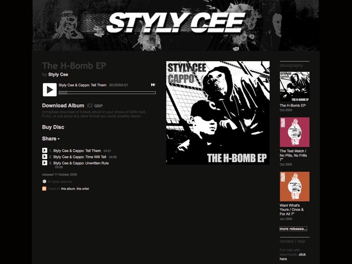Image resolution: width=352 pixels, height=264 pixels.
Task: Click the RSS feed icon
Action: pyautogui.click(x=44, y=188)
